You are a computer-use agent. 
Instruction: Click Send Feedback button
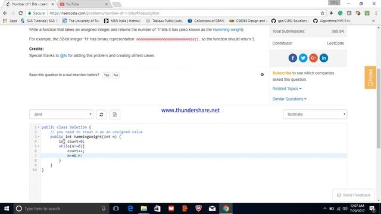click(x=354, y=195)
